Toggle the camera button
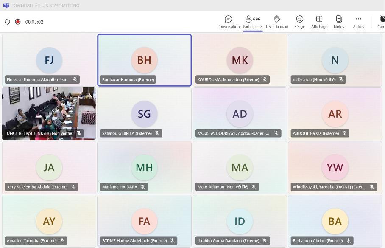This screenshot has height=248, width=385. point(381,22)
